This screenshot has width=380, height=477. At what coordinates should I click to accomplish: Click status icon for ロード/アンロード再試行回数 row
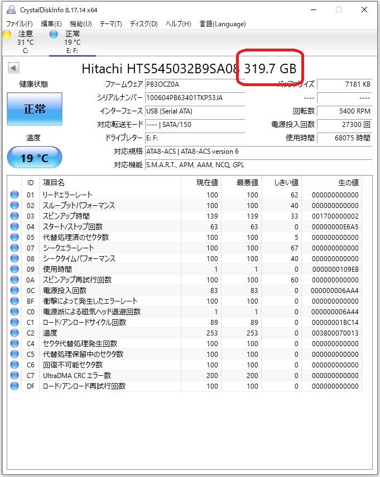tap(15, 386)
